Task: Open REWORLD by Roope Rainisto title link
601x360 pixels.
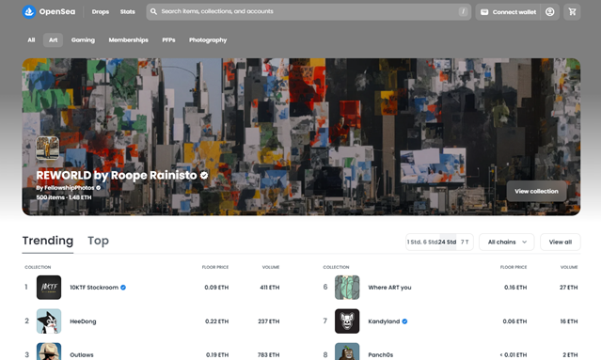Action: point(117,176)
